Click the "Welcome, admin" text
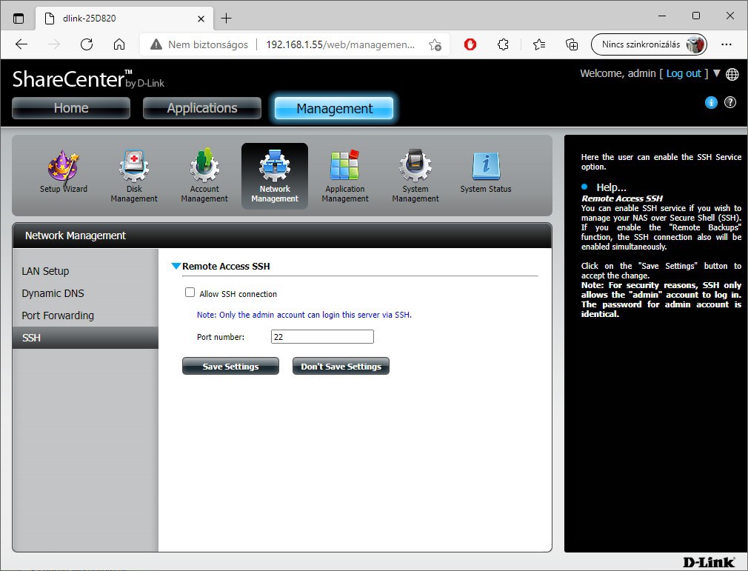This screenshot has width=748, height=571. tap(618, 73)
